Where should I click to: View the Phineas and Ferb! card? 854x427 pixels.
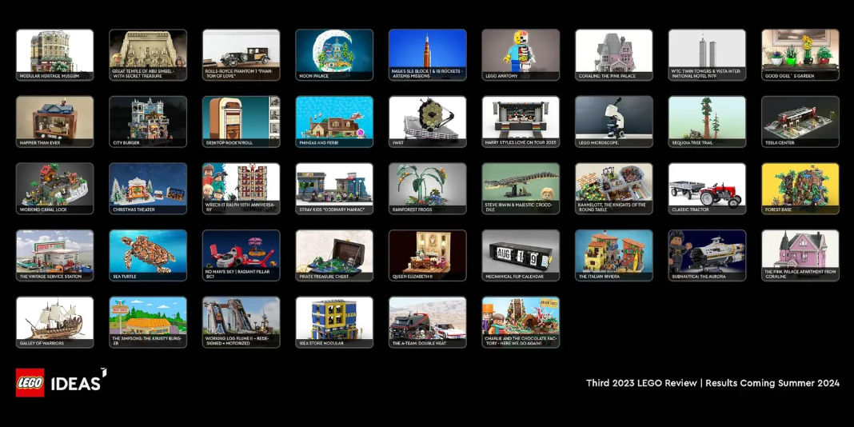point(334,122)
